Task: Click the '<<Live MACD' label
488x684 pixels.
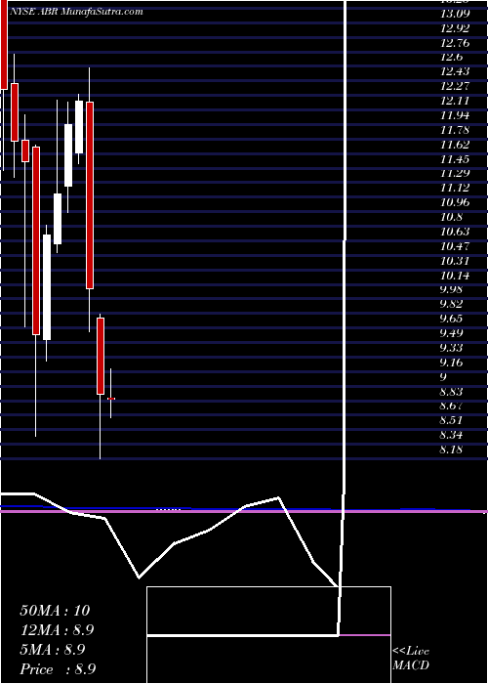Action: (x=411, y=659)
